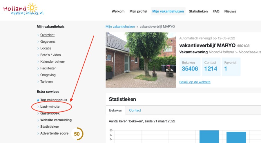This screenshot has width=261, height=143.
Task: Select the Bekeken statistics tab
Action: pyautogui.click(x=116, y=110)
